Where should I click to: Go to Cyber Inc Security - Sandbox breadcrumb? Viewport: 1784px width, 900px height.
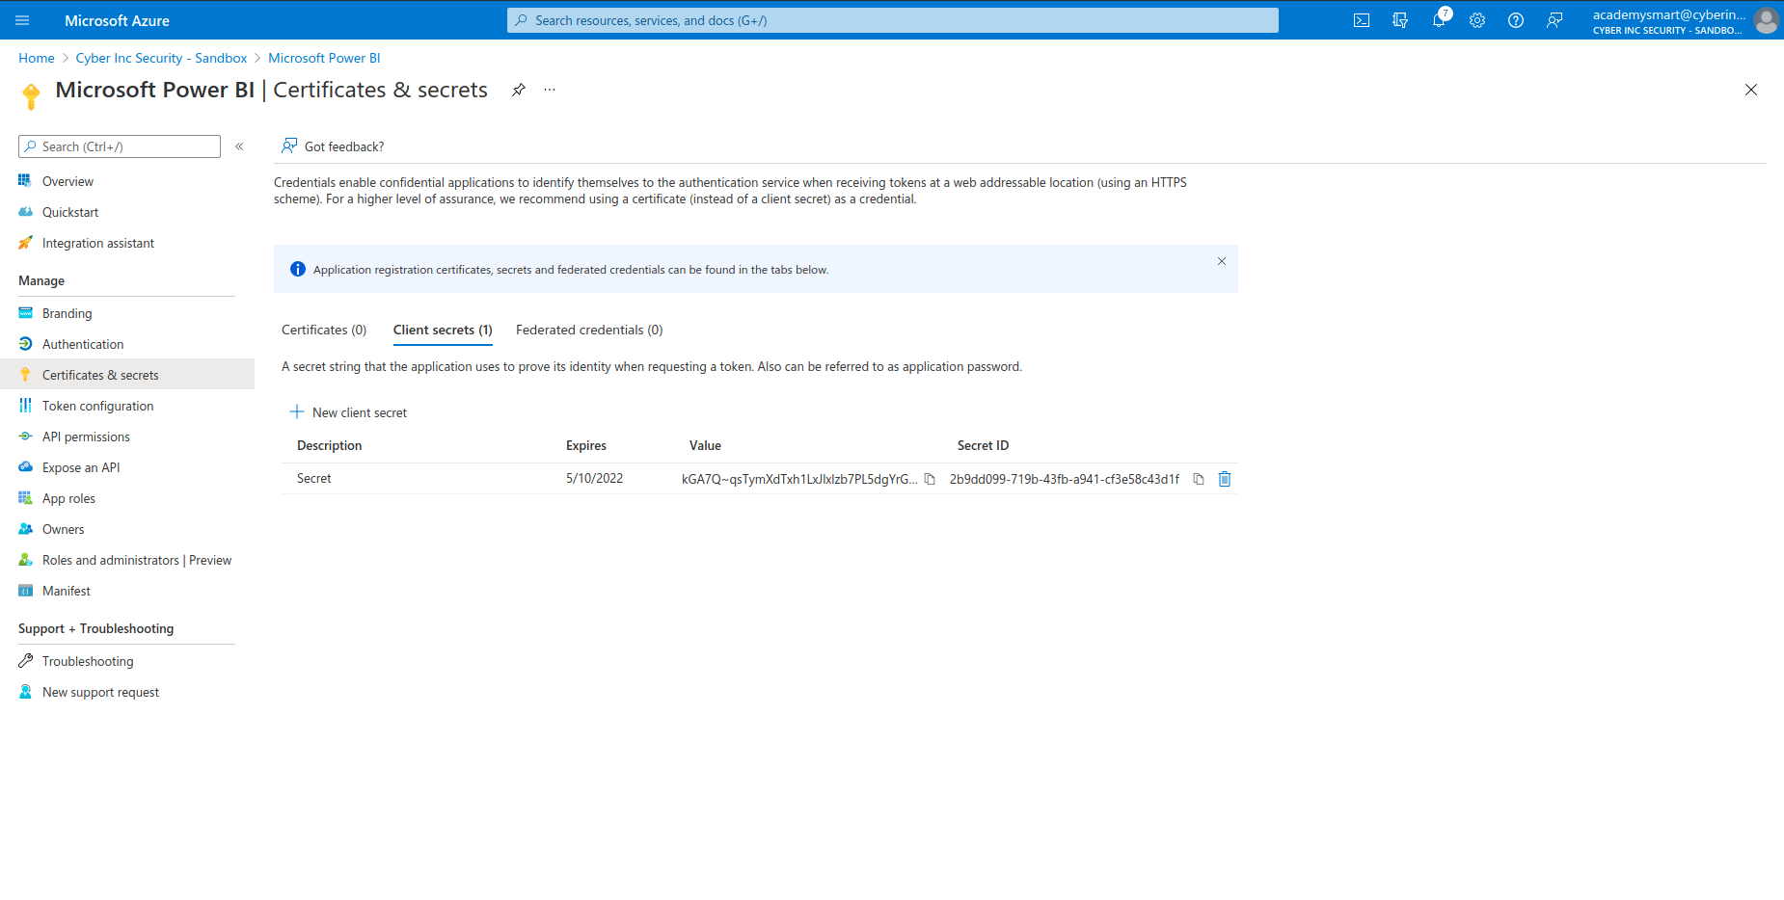[x=161, y=58]
